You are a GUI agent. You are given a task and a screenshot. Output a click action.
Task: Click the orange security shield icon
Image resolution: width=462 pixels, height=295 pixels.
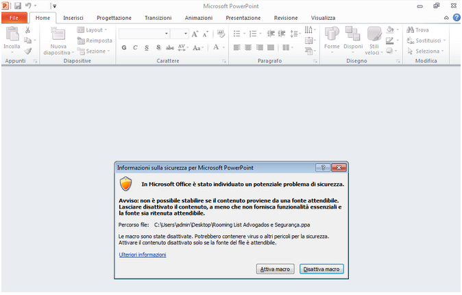(126, 184)
